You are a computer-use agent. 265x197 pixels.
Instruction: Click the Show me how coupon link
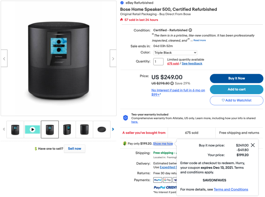coord(163,144)
